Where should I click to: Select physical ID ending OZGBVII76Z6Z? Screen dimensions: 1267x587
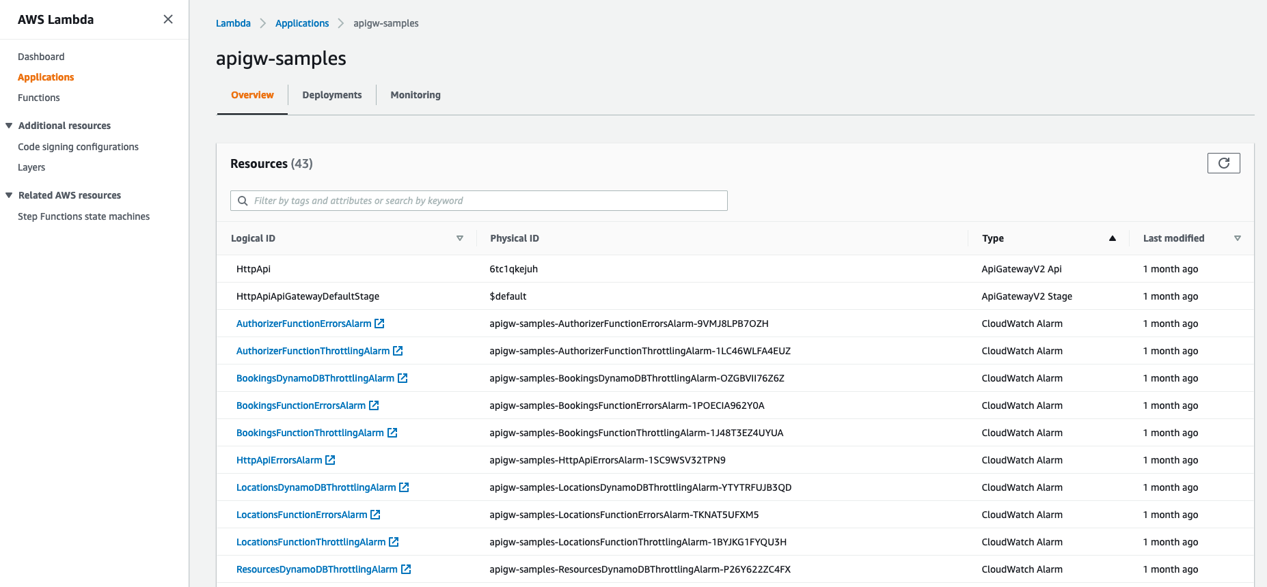(x=637, y=378)
